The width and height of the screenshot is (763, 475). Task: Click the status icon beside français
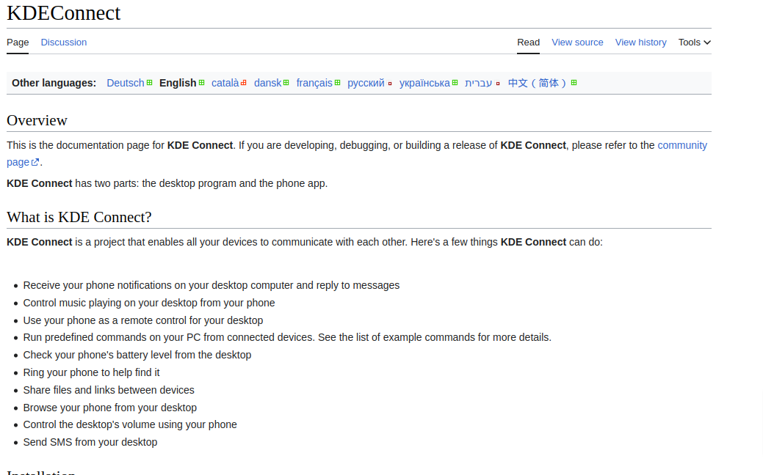click(x=337, y=83)
